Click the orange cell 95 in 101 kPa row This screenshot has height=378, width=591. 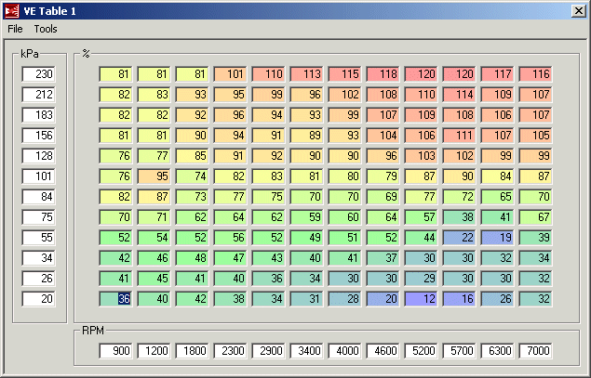click(x=154, y=176)
